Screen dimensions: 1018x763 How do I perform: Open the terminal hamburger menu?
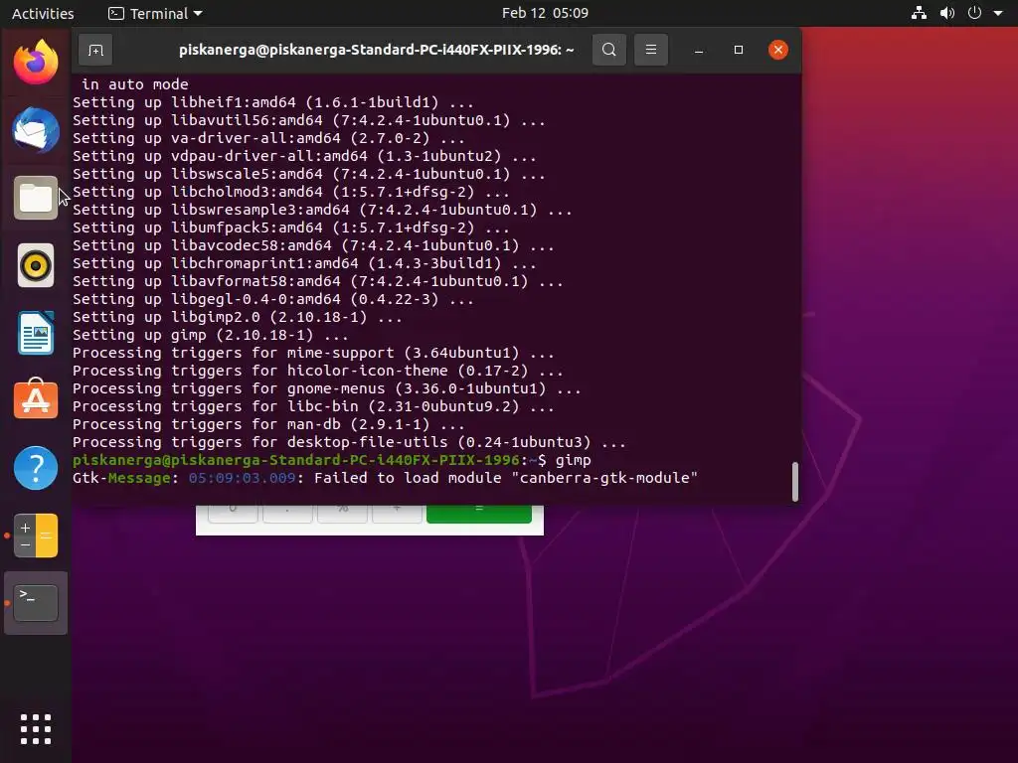650,50
